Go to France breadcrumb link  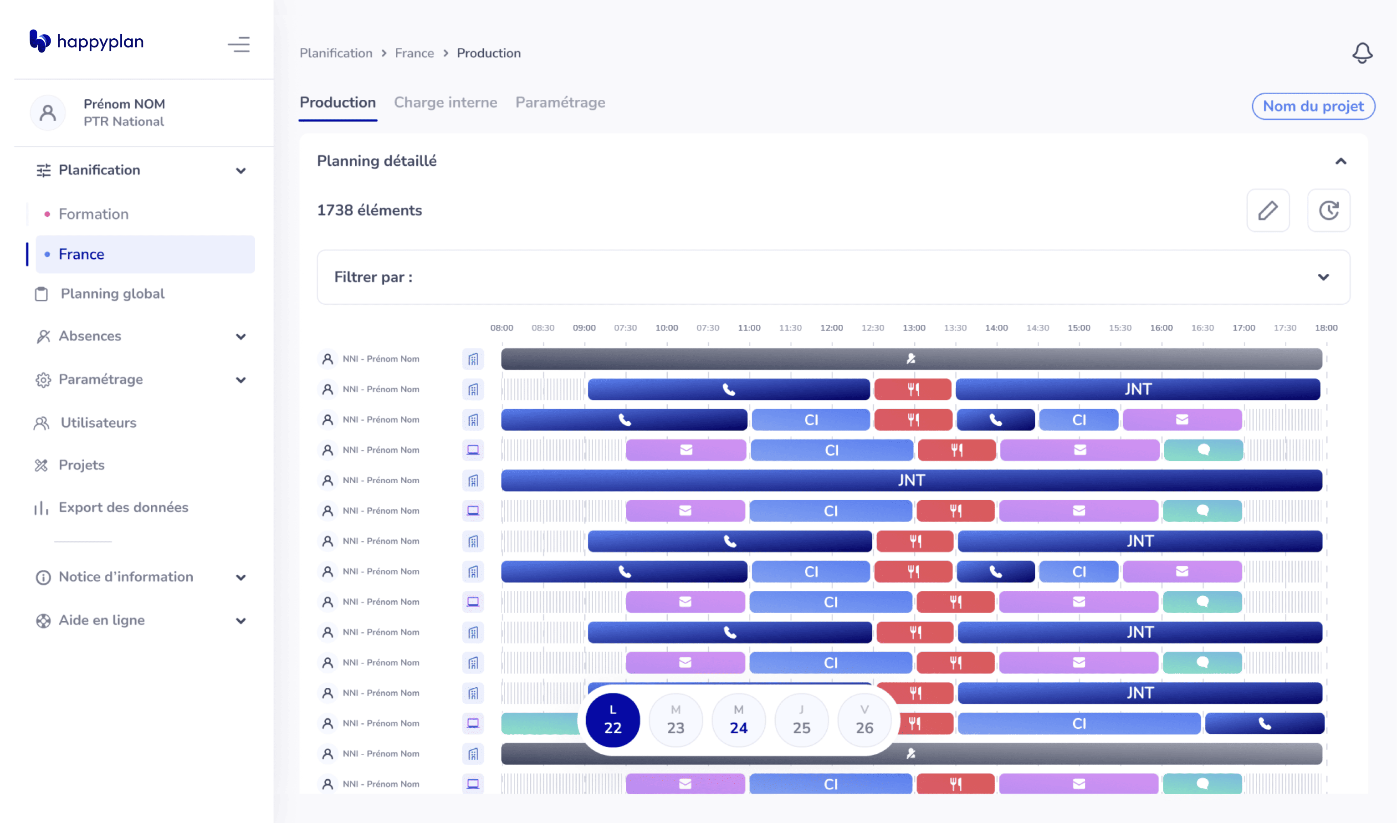point(414,53)
